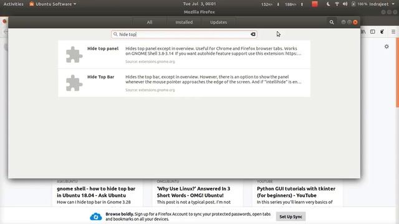This screenshot has width=399, height=224.
Task: Click the red indicator in top bar
Action: click(315, 4)
